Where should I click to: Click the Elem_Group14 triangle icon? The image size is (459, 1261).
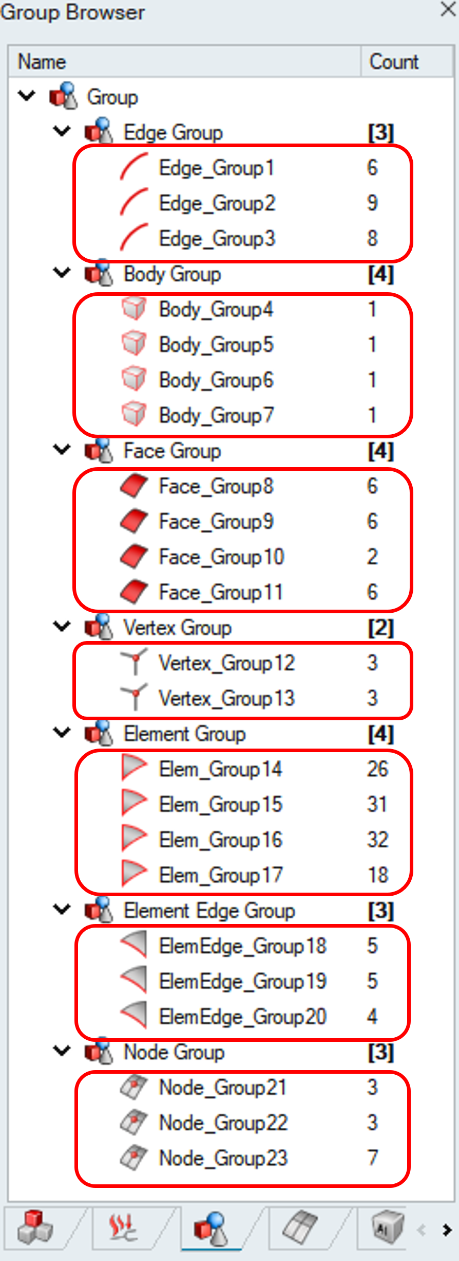click(x=134, y=769)
